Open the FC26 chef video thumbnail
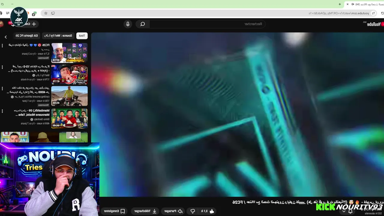 pos(69,53)
